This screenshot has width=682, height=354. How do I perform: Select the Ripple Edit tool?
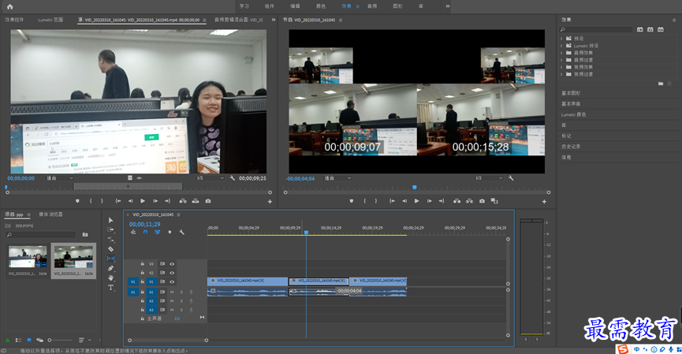coord(110,240)
